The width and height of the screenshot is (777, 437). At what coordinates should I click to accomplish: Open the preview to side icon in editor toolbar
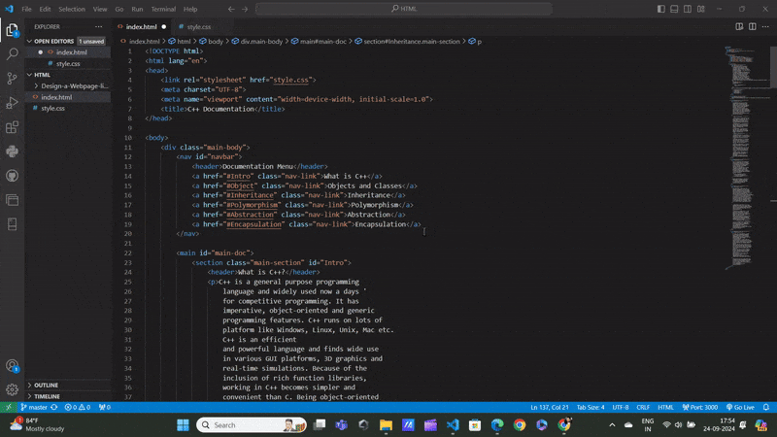[x=739, y=27]
